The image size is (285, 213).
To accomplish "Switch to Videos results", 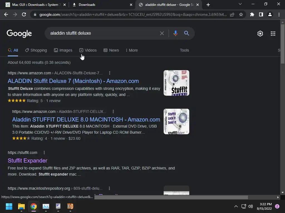I will tap(88, 50).
